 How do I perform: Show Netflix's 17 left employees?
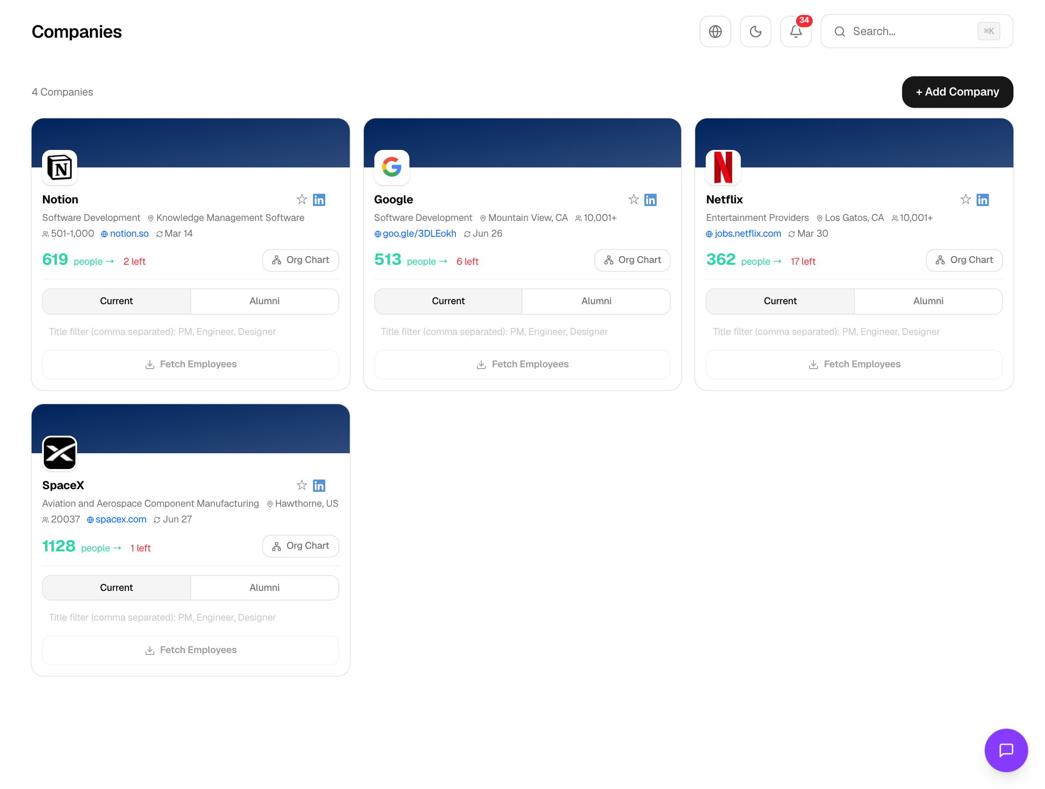pyautogui.click(x=803, y=261)
